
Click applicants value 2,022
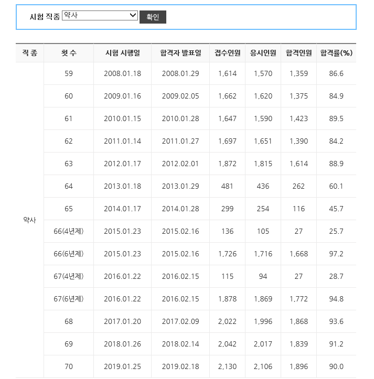coord(228,321)
